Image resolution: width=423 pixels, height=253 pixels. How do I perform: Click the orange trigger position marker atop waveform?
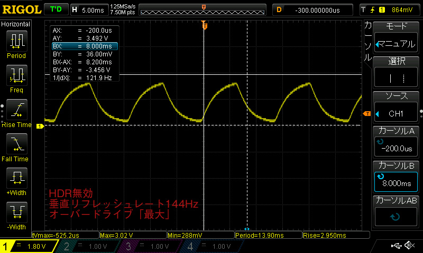205,25
